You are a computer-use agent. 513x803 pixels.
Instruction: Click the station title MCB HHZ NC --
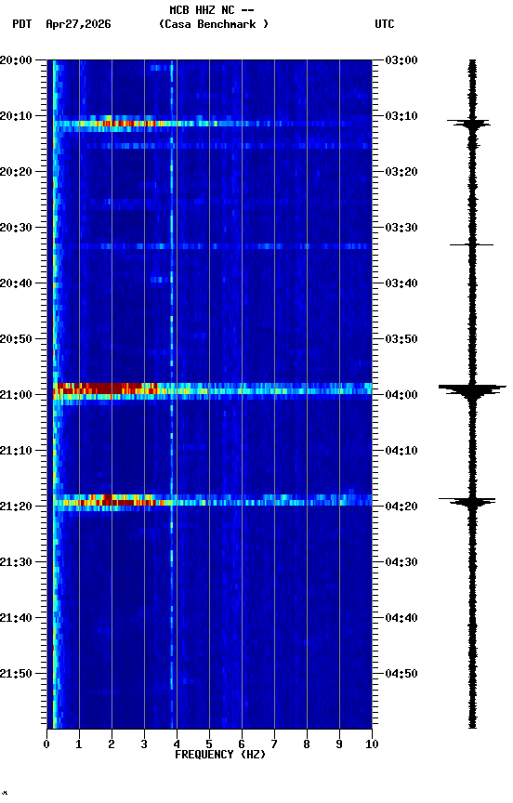[x=212, y=10]
